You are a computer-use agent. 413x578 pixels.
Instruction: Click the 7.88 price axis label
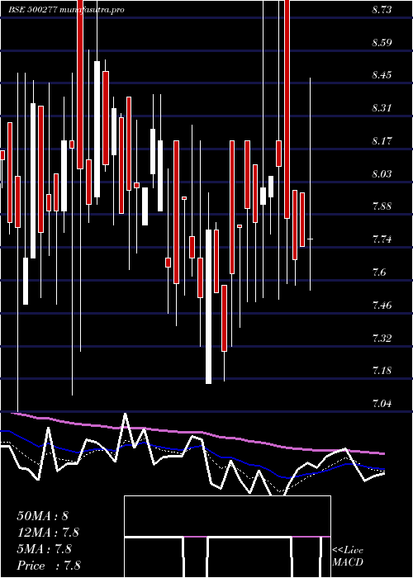click(382, 206)
